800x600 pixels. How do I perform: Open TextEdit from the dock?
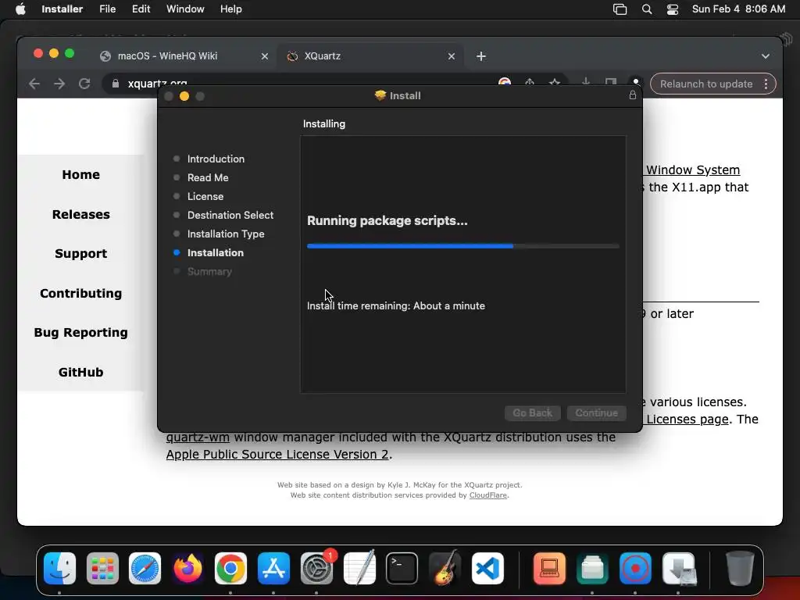pyautogui.click(x=359, y=568)
